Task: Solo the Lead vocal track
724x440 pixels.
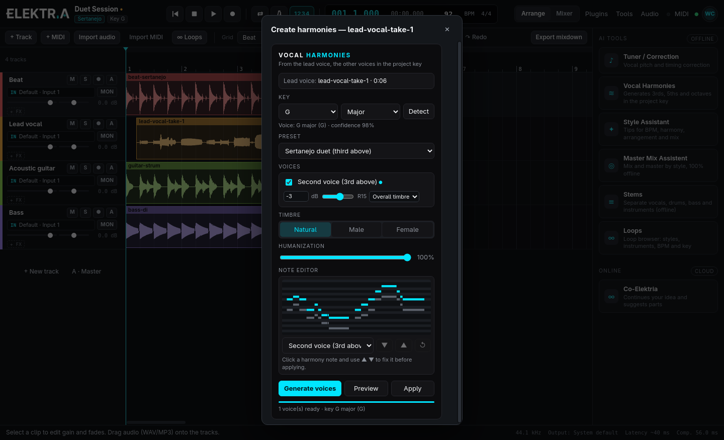Action: [x=85, y=124]
